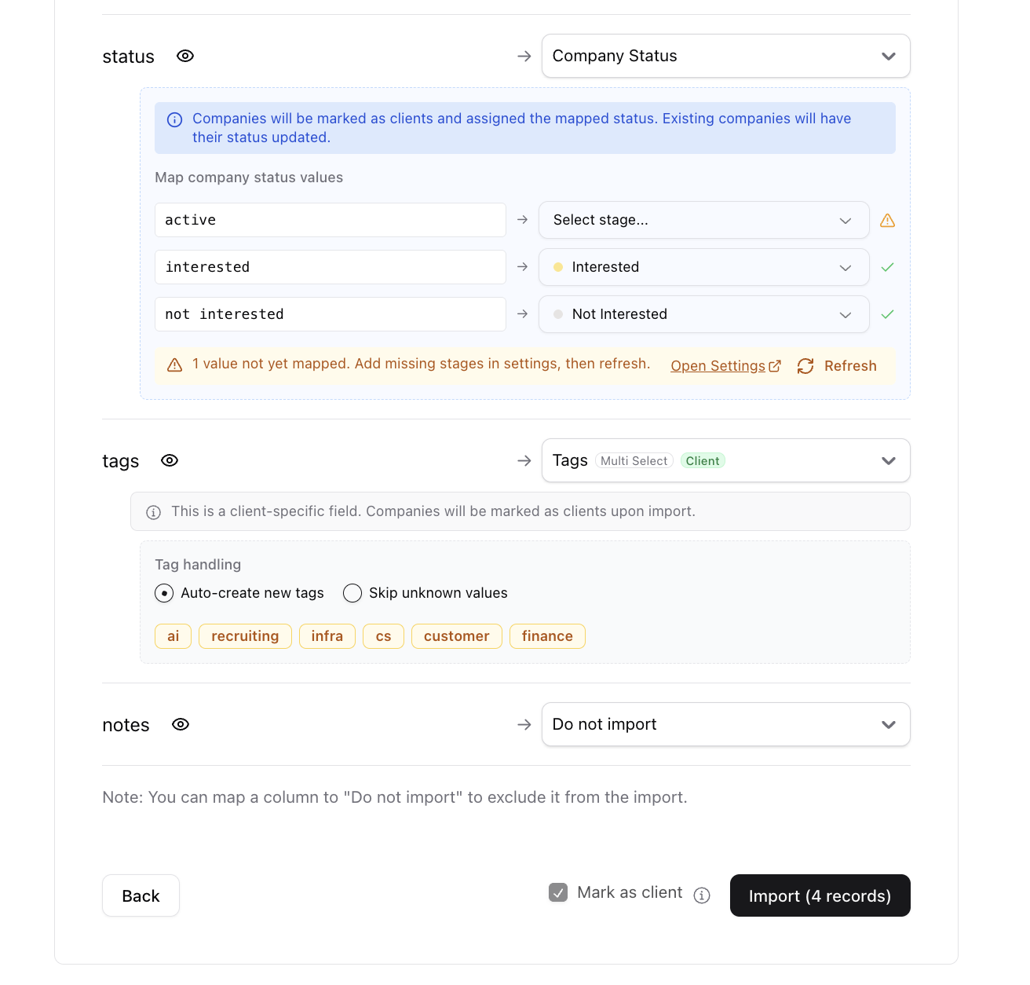1030x985 pixels.
Task: Click the warning triangle beside the active row
Action: [x=888, y=221]
